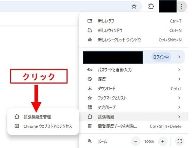Expand the 履歴 submenu arrow
This screenshot has height=148, width=195.
[x=179, y=79]
